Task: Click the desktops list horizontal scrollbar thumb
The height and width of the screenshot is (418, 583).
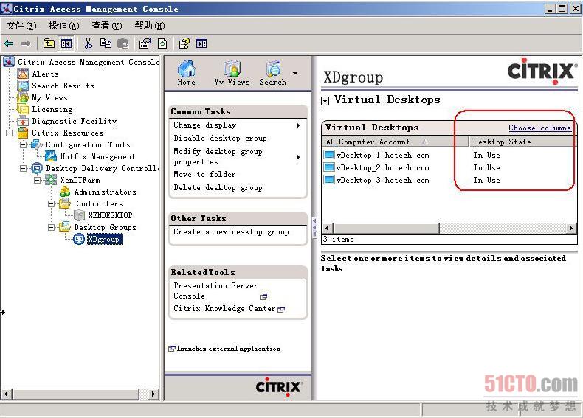Action: [x=386, y=228]
